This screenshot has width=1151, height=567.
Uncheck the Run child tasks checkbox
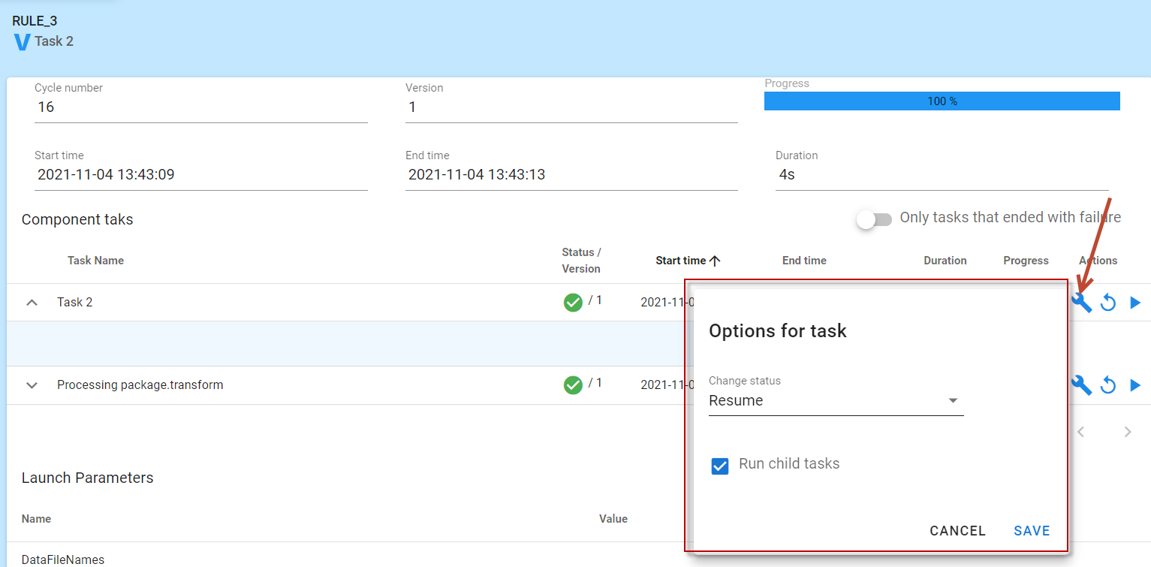(x=720, y=466)
